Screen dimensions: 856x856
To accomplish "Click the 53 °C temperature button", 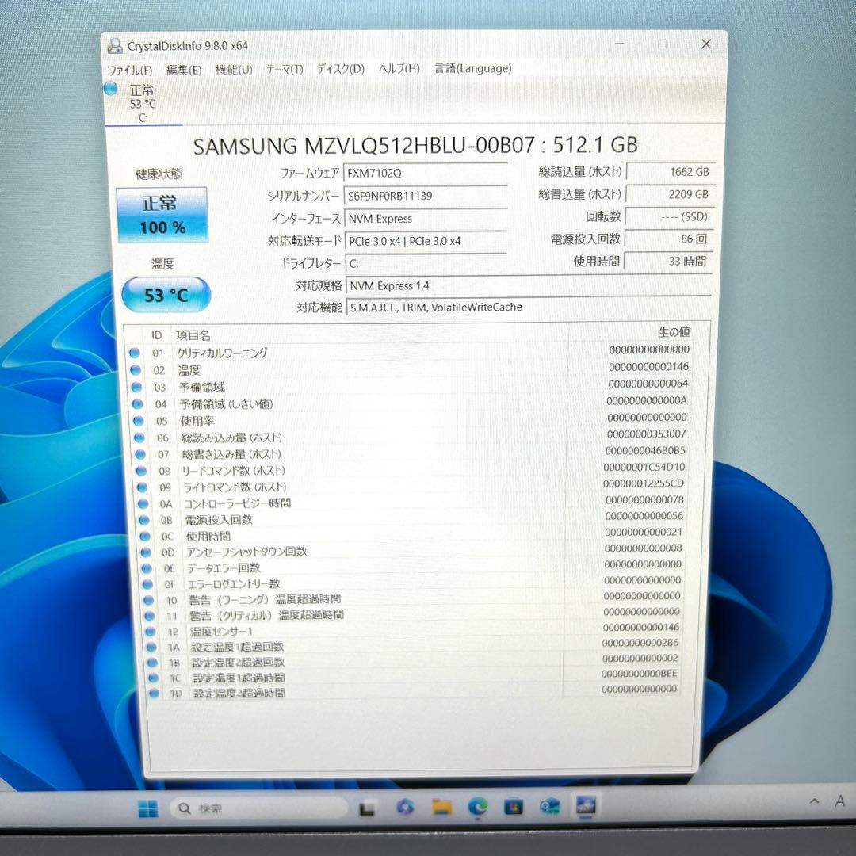I will (166, 296).
